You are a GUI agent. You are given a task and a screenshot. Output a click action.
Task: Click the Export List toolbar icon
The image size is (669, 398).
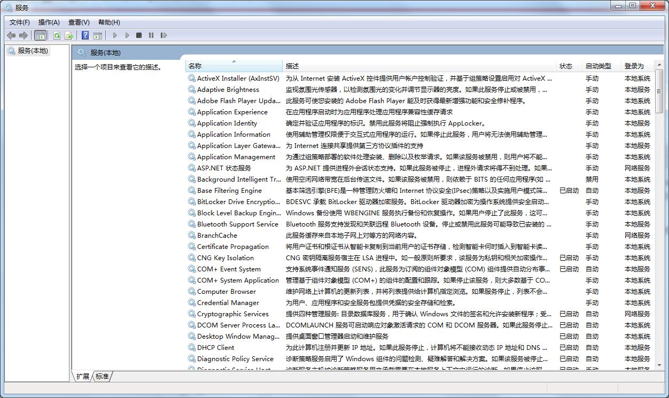pos(69,35)
